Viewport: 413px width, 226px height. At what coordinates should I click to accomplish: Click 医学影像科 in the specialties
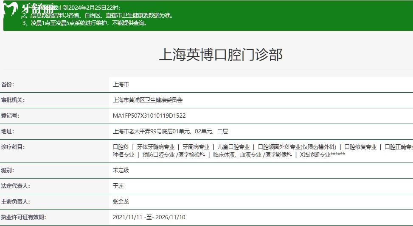[x=279, y=154]
